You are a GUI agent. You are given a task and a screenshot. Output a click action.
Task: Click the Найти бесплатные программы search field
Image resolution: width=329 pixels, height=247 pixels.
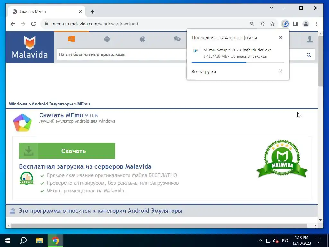121,54
